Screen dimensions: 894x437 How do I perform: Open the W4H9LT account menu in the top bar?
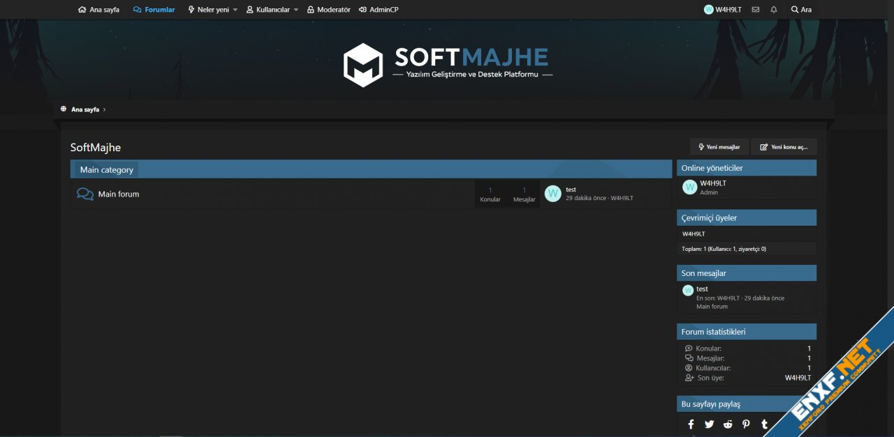tap(723, 10)
